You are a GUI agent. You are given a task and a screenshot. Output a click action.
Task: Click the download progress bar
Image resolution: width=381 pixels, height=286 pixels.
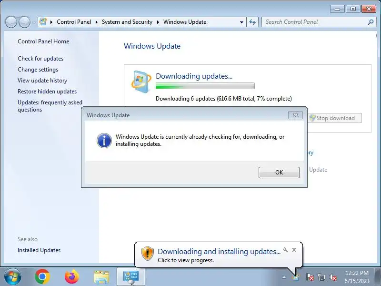point(205,86)
